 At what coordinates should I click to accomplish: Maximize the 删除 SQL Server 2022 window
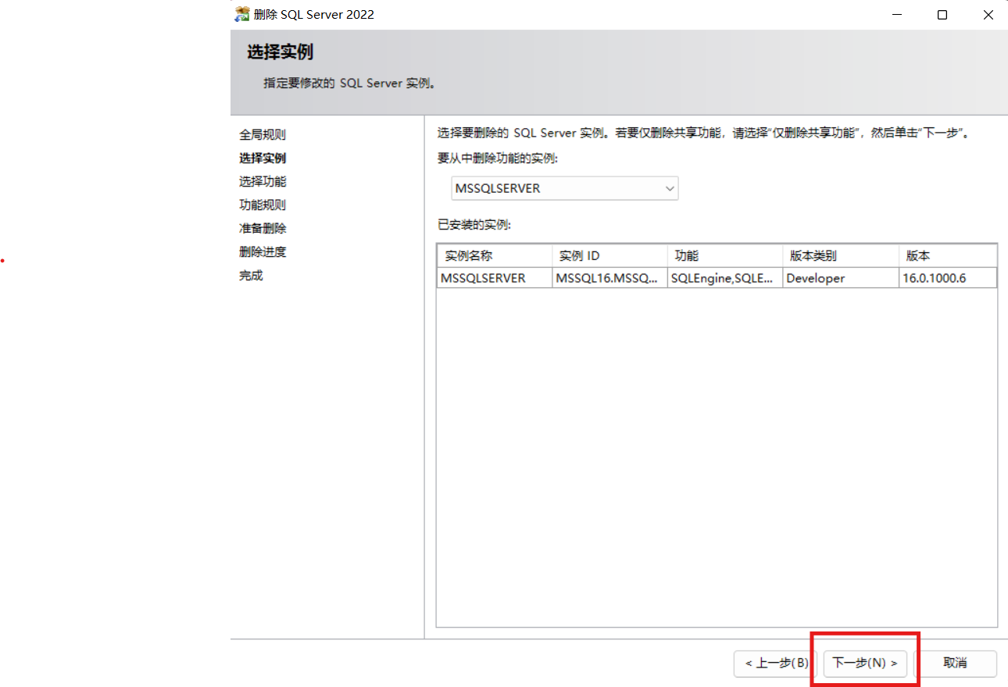[942, 15]
